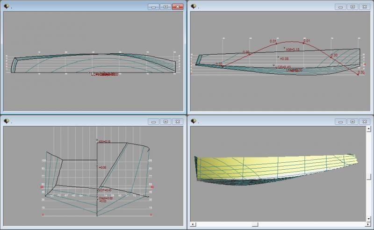
Task: Minimize the body plan view window
Action: pyautogui.click(x=154, y=122)
